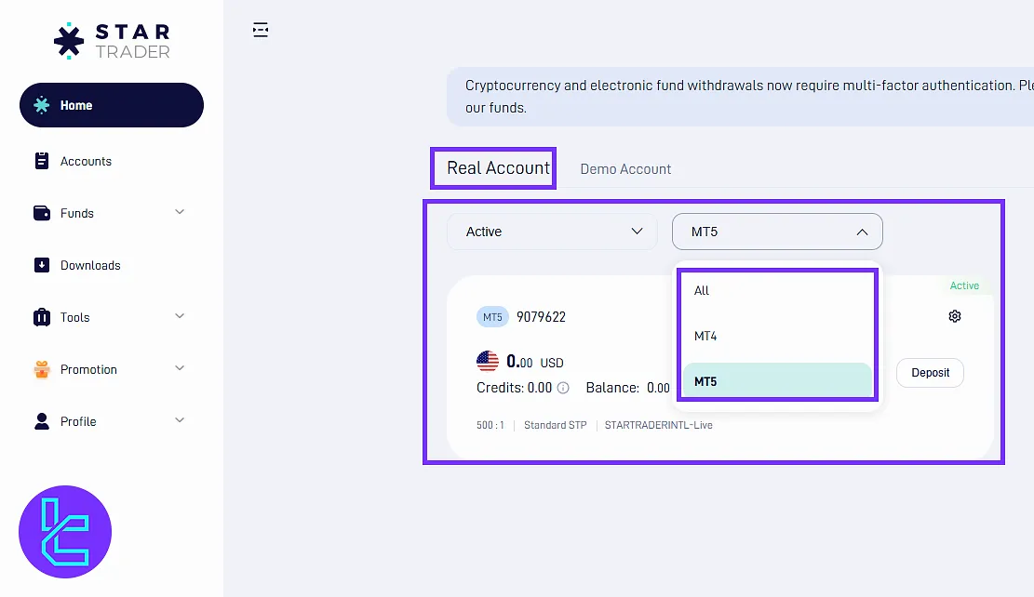Screen dimensions: 1034x597
Task: Click the US flag currency icon
Action: (x=488, y=361)
